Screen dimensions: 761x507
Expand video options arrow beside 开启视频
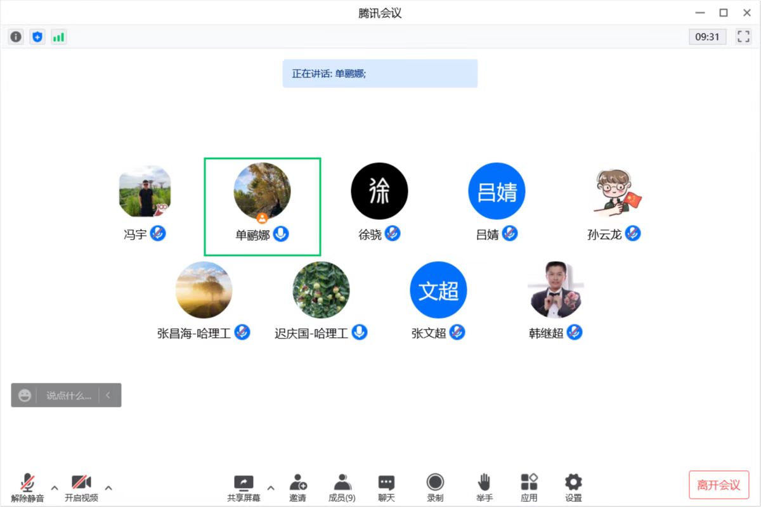[x=108, y=487]
